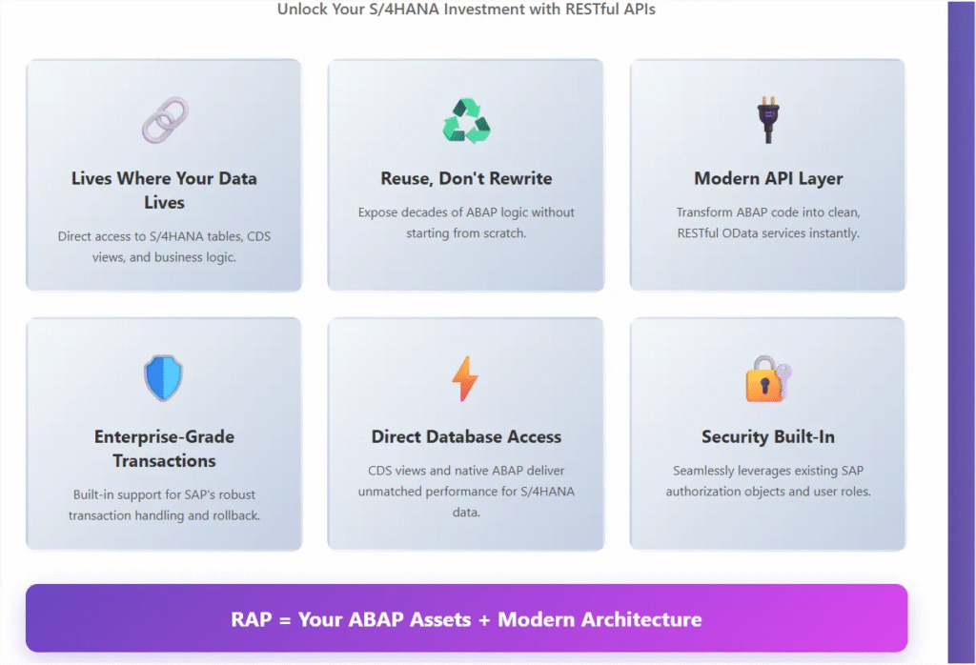Click the RESTful OData services description text
Screen dimensions: 976x665
tap(768, 222)
